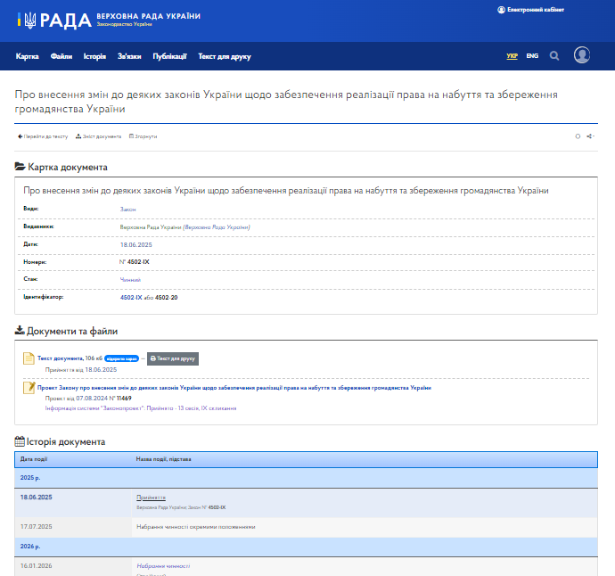The height and width of the screenshot is (576, 615).
Task: Click the 'Законопроект' system information link
Action: click(141, 408)
